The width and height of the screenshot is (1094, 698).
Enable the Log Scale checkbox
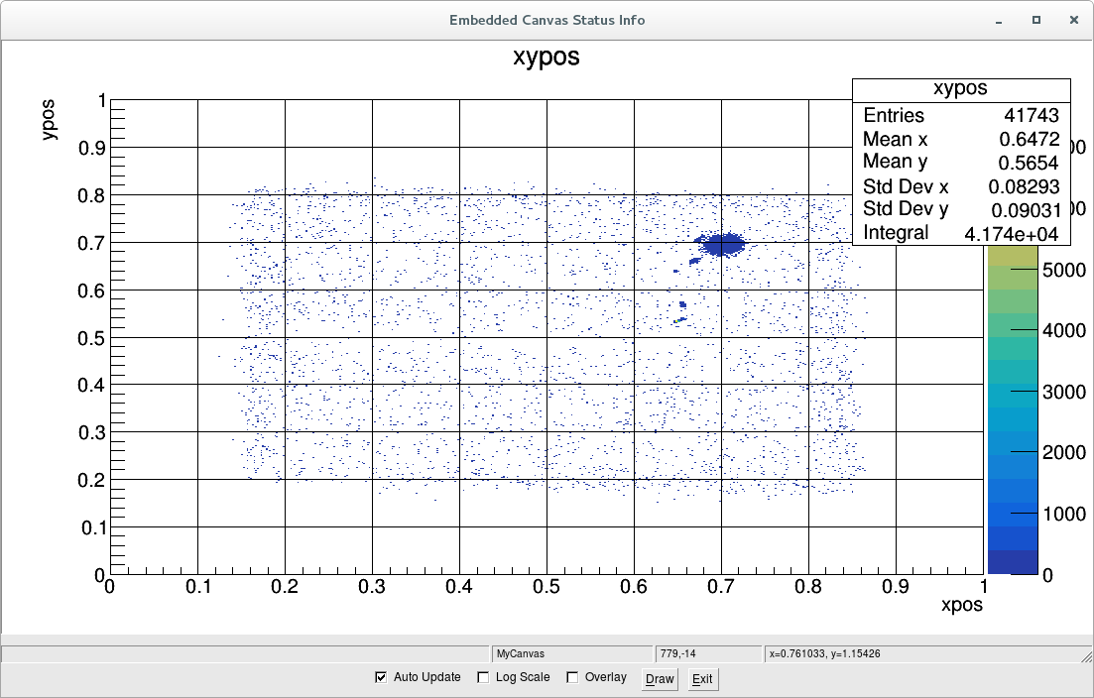pos(483,678)
